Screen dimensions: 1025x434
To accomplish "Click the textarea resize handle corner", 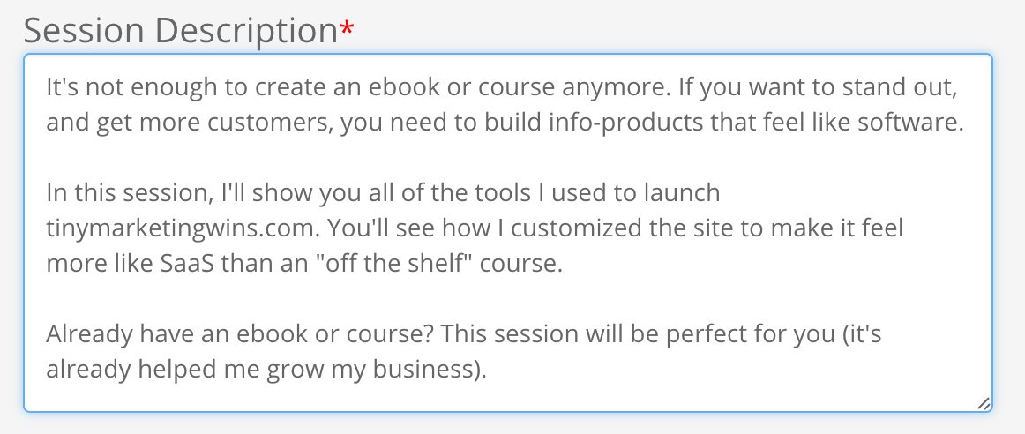I will (983, 403).
